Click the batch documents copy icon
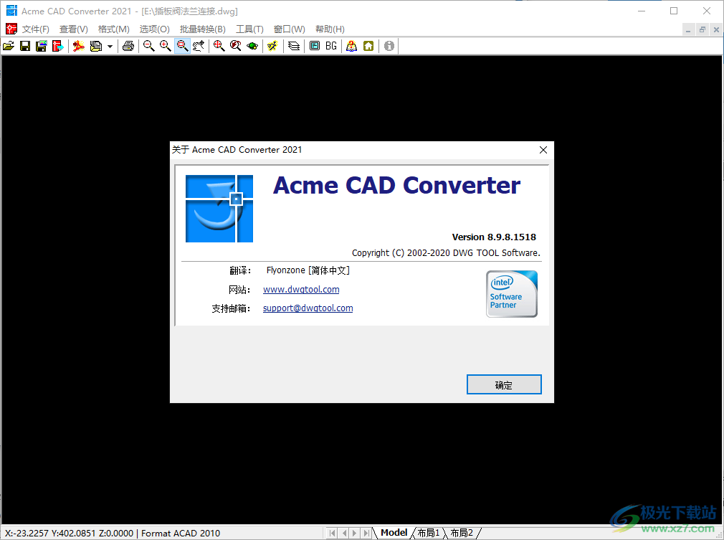724x540 pixels. click(x=96, y=46)
